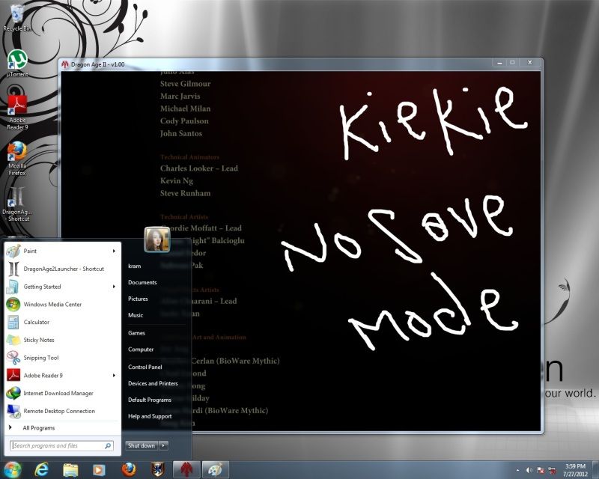This screenshot has width=599, height=479.
Task: Open Snipping Tool in Start menu
Action: 40,358
